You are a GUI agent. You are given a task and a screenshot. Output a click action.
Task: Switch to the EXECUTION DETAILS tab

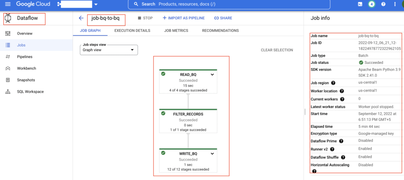(132, 30)
